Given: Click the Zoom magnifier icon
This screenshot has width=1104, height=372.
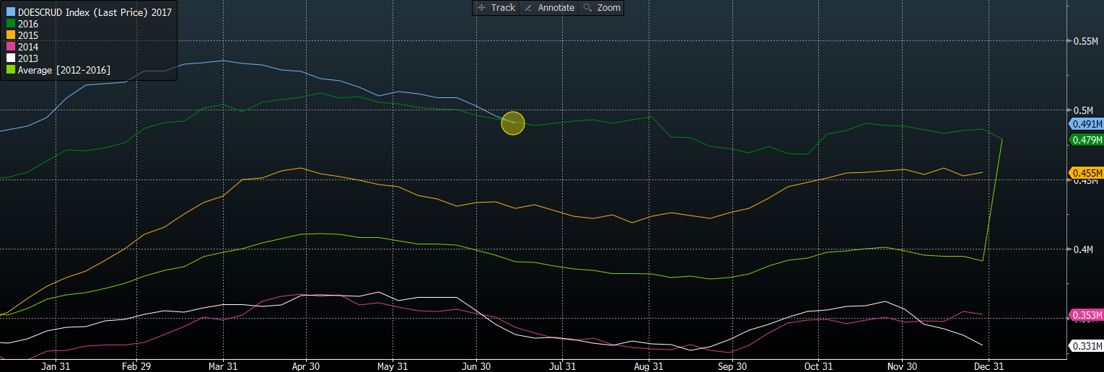Looking at the screenshot, I should [587, 7].
